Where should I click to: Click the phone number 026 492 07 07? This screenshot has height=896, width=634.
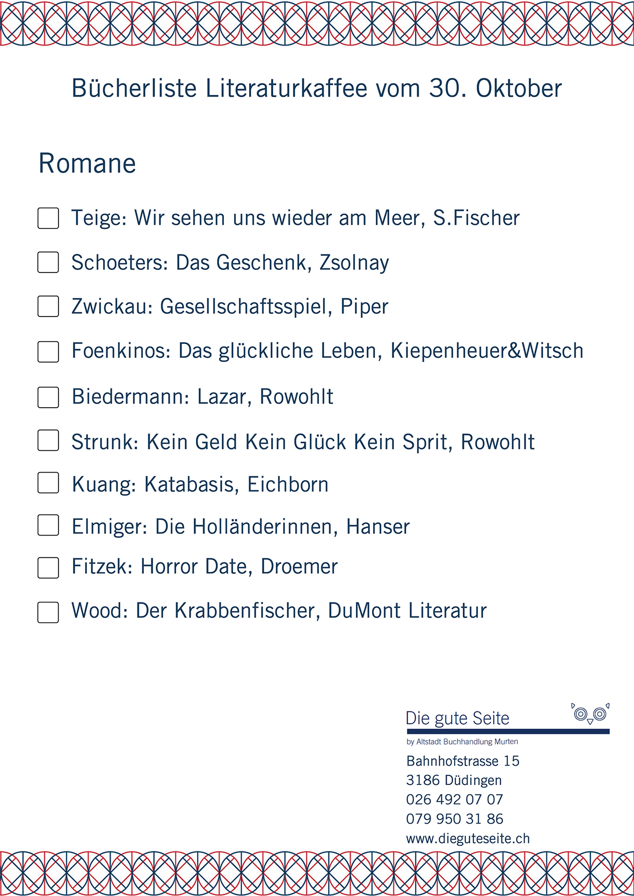[454, 799]
